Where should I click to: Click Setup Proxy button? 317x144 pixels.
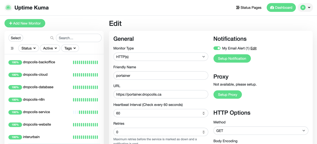pyautogui.click(x=227, y=94)
